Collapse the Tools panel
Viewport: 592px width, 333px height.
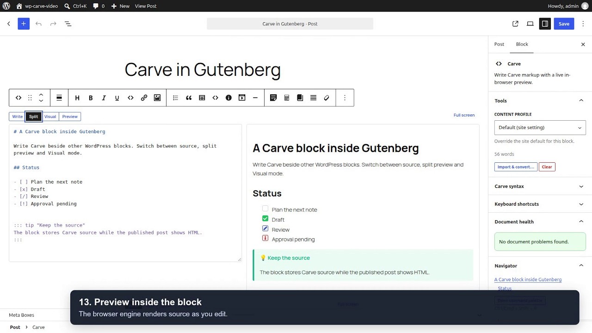click(540, 101)
